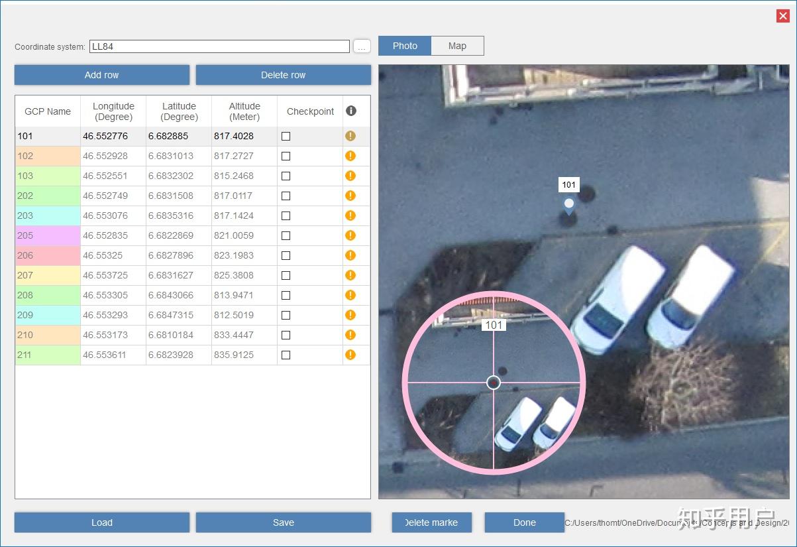This screenshot has width=797, height=547.
Task: Click the warning icon in row 205
Action: pos(350,235)
